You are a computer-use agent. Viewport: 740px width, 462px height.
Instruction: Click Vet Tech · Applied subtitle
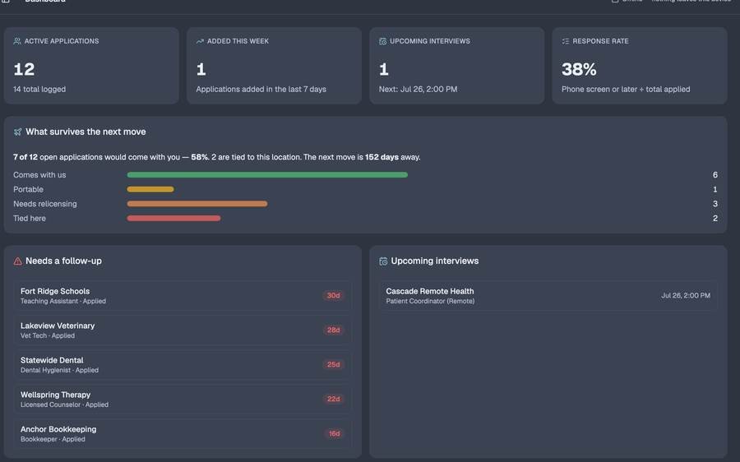48,335
